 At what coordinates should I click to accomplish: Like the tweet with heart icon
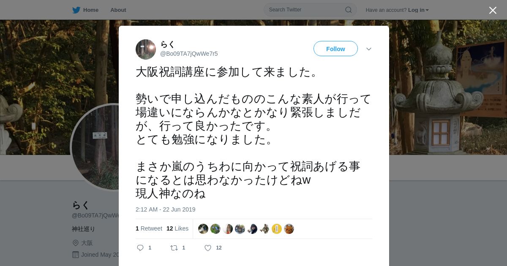pos(208,248)
